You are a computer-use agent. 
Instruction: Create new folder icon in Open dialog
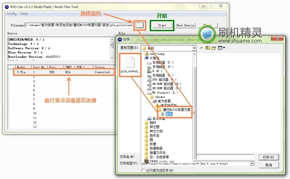coord(214,48)
